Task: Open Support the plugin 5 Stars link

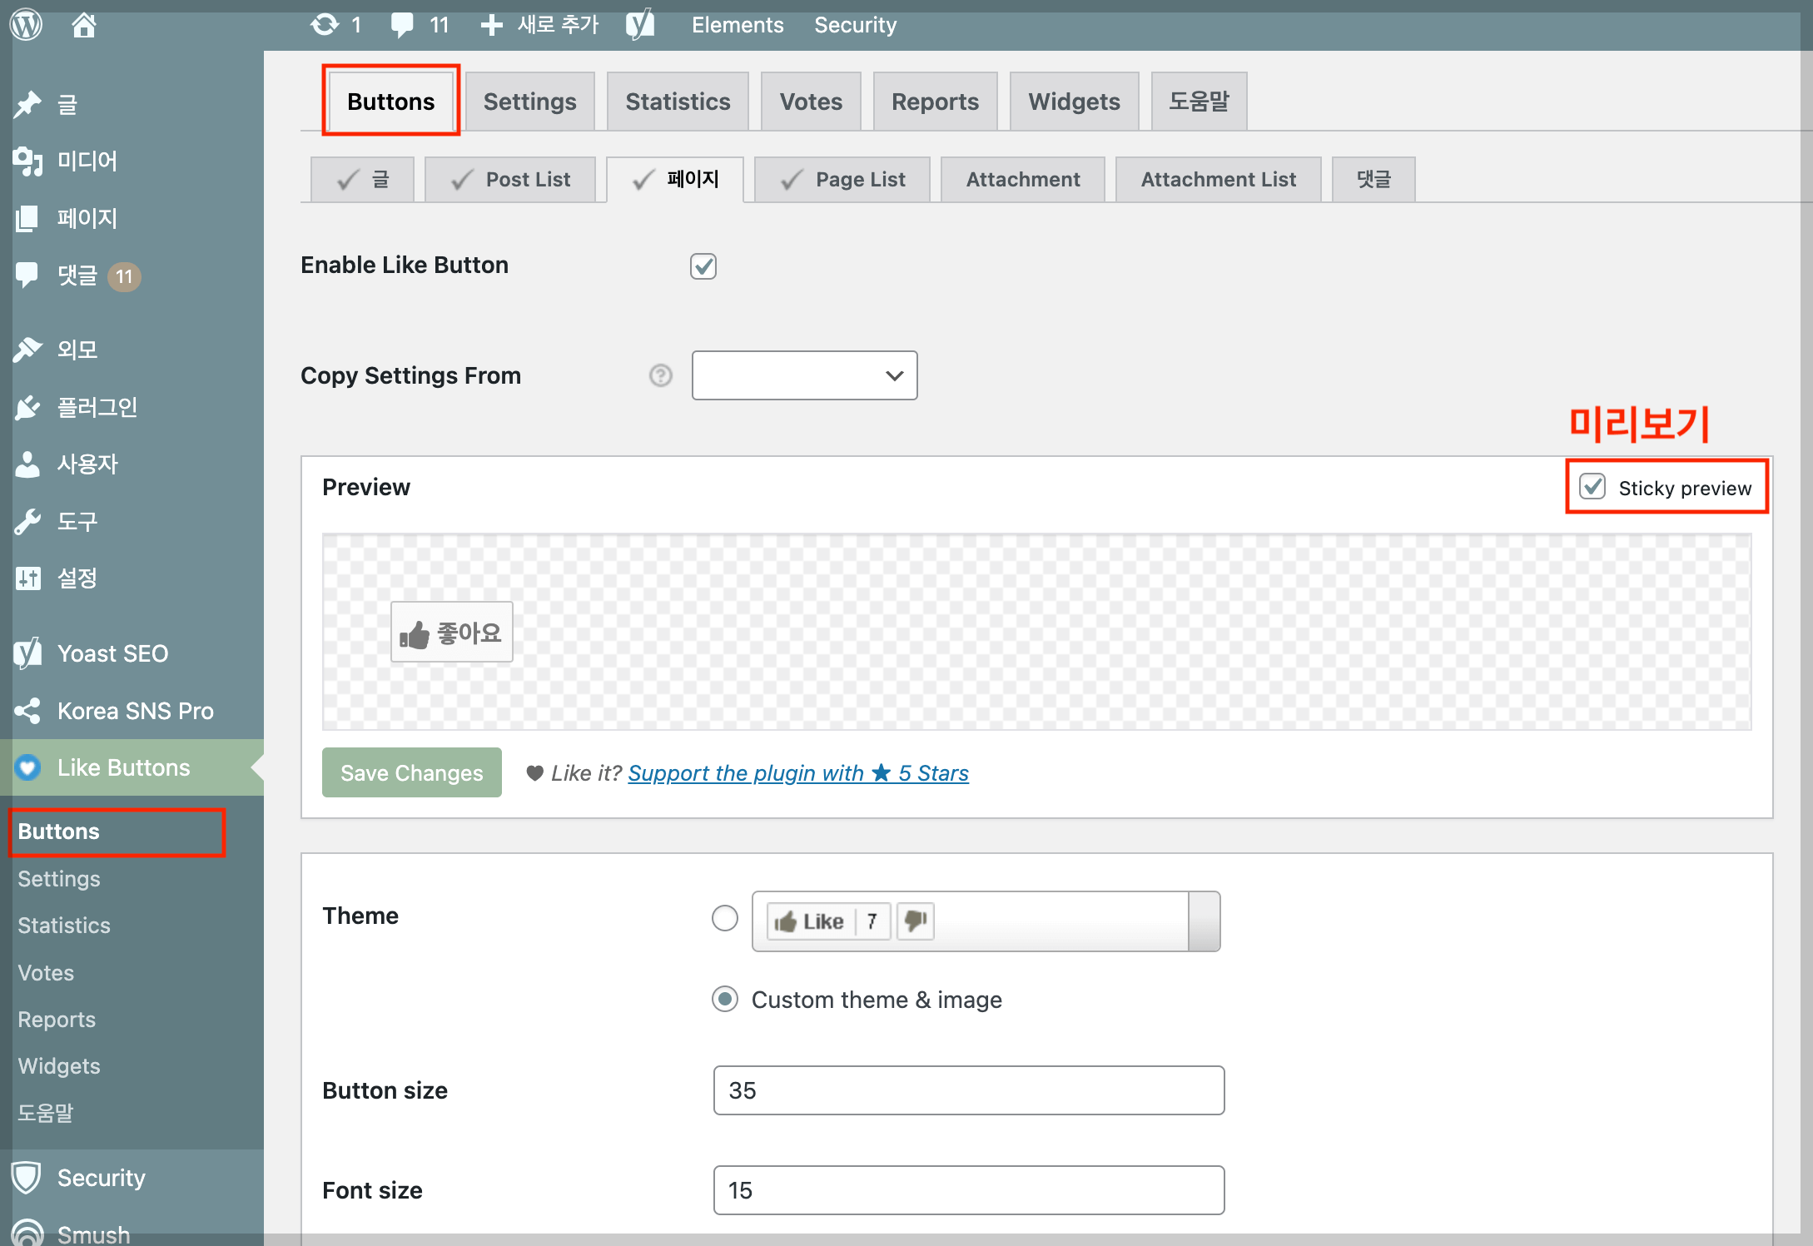Action: coord(797,773)
